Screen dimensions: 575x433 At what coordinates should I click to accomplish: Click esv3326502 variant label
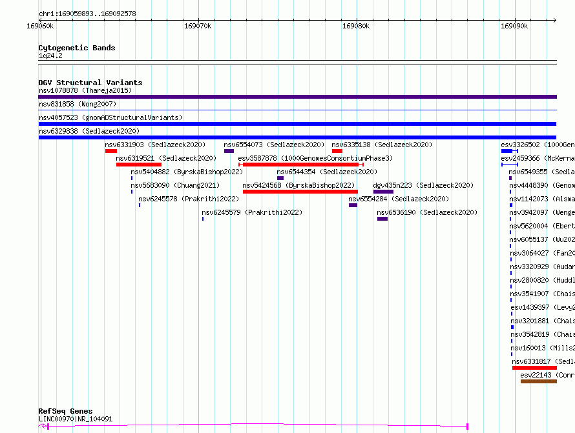538,145
